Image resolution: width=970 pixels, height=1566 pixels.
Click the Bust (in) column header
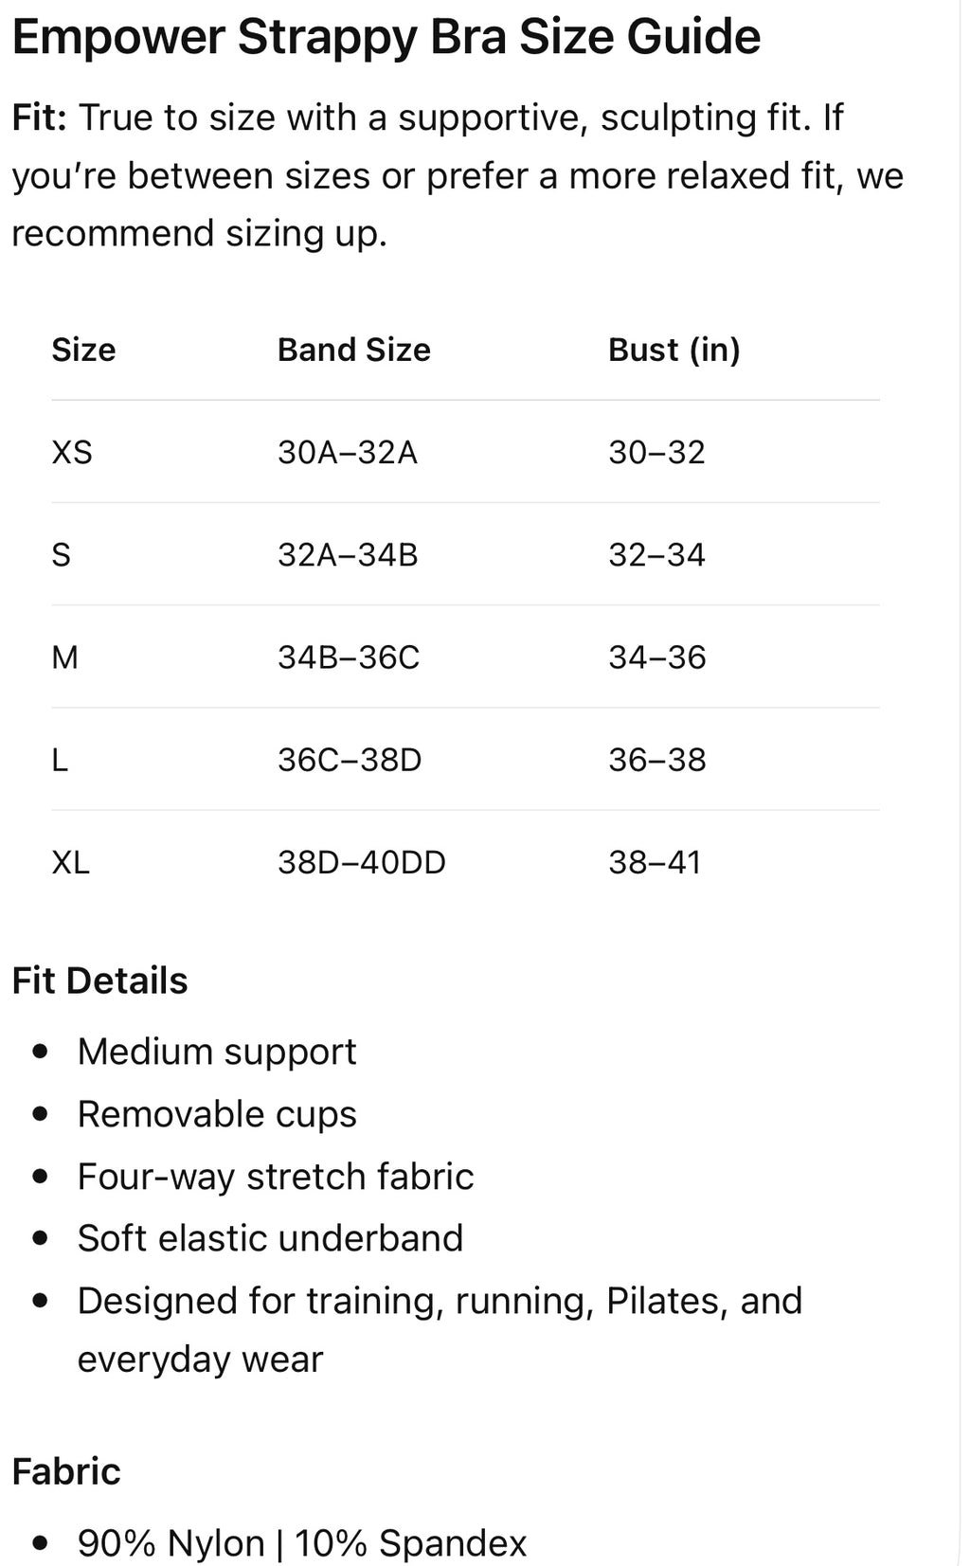point(674,350)
